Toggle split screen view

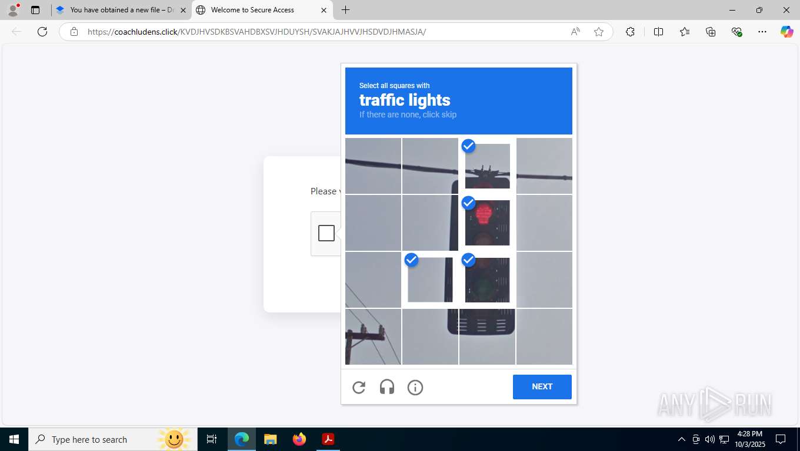pos(659,32)
